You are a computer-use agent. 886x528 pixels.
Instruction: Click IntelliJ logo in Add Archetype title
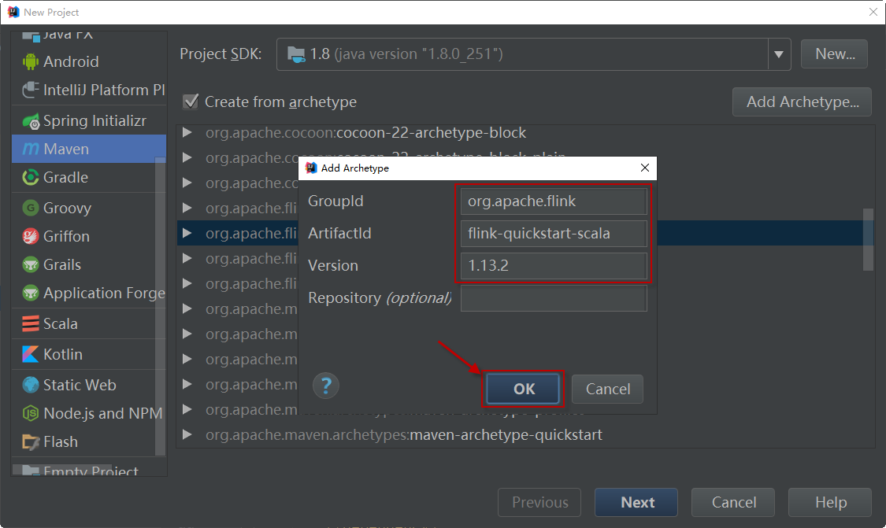coord(311,168)
